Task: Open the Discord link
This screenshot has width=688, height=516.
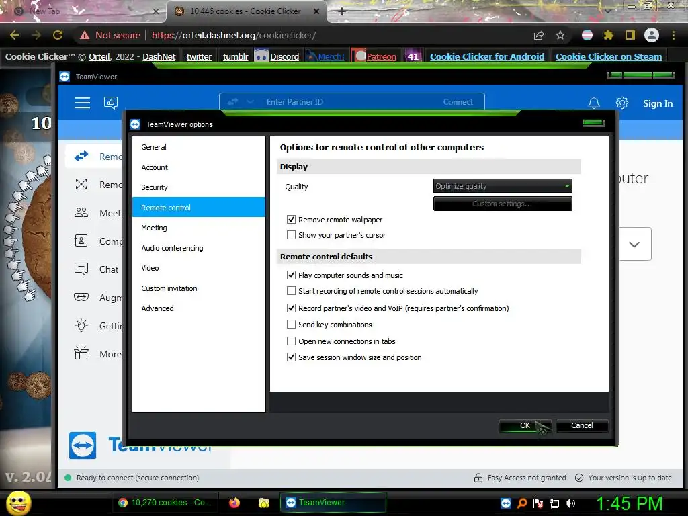Action: point(284,56)
